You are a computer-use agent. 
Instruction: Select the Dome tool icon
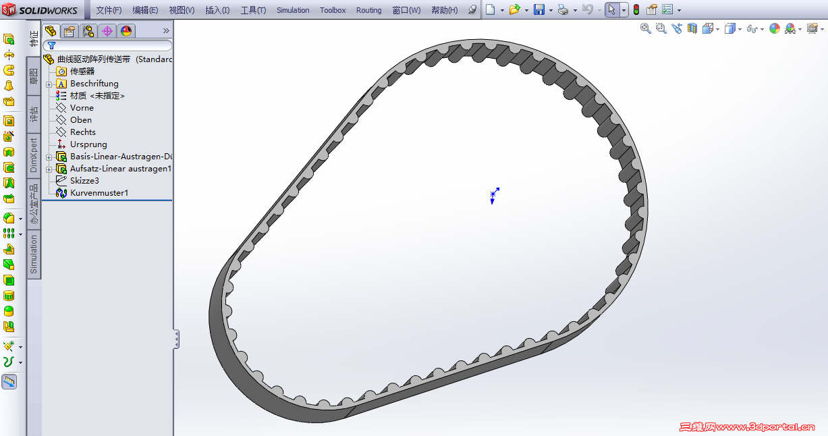pyautogui.click(x=9, y=311)
